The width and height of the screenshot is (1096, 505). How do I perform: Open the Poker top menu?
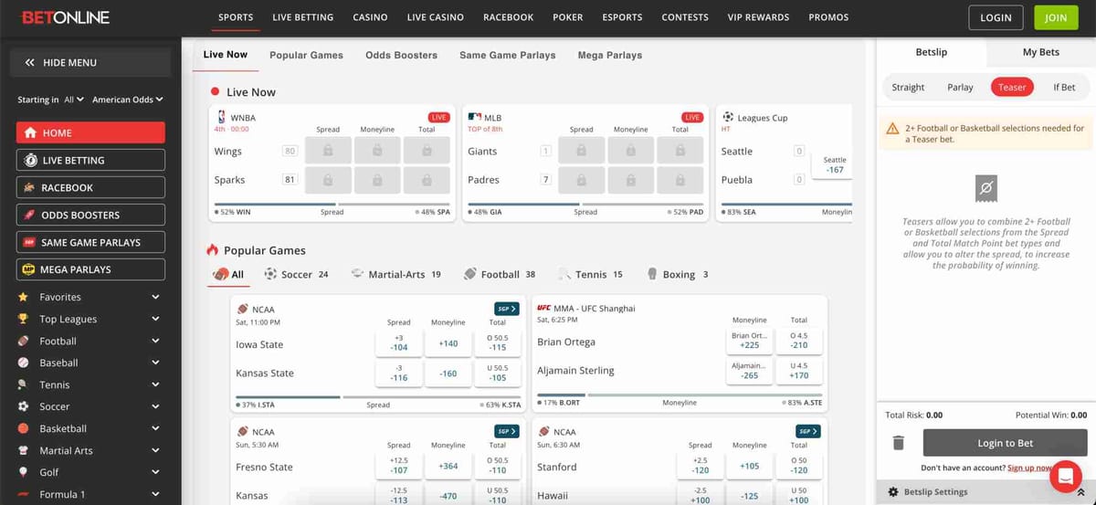click(x=567, y=17)
